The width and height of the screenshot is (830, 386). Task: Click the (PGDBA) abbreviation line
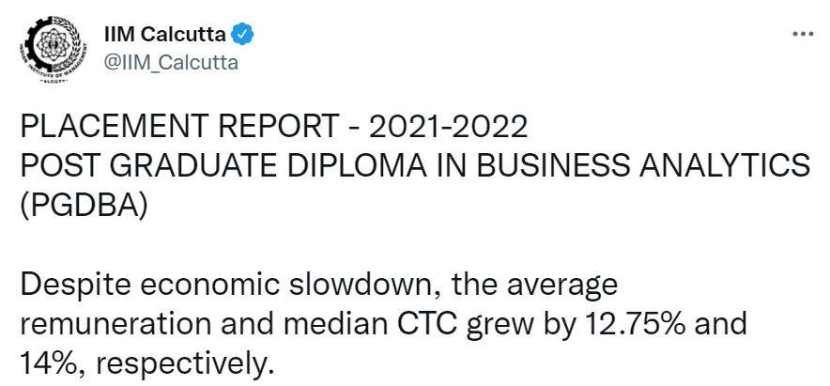point(83,204)
